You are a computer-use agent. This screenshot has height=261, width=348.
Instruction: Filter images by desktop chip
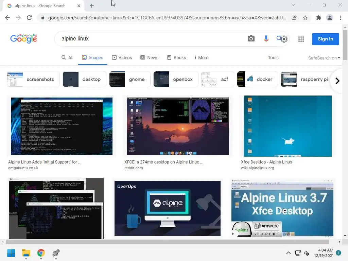pyautogui.click(x=84, y=79)
